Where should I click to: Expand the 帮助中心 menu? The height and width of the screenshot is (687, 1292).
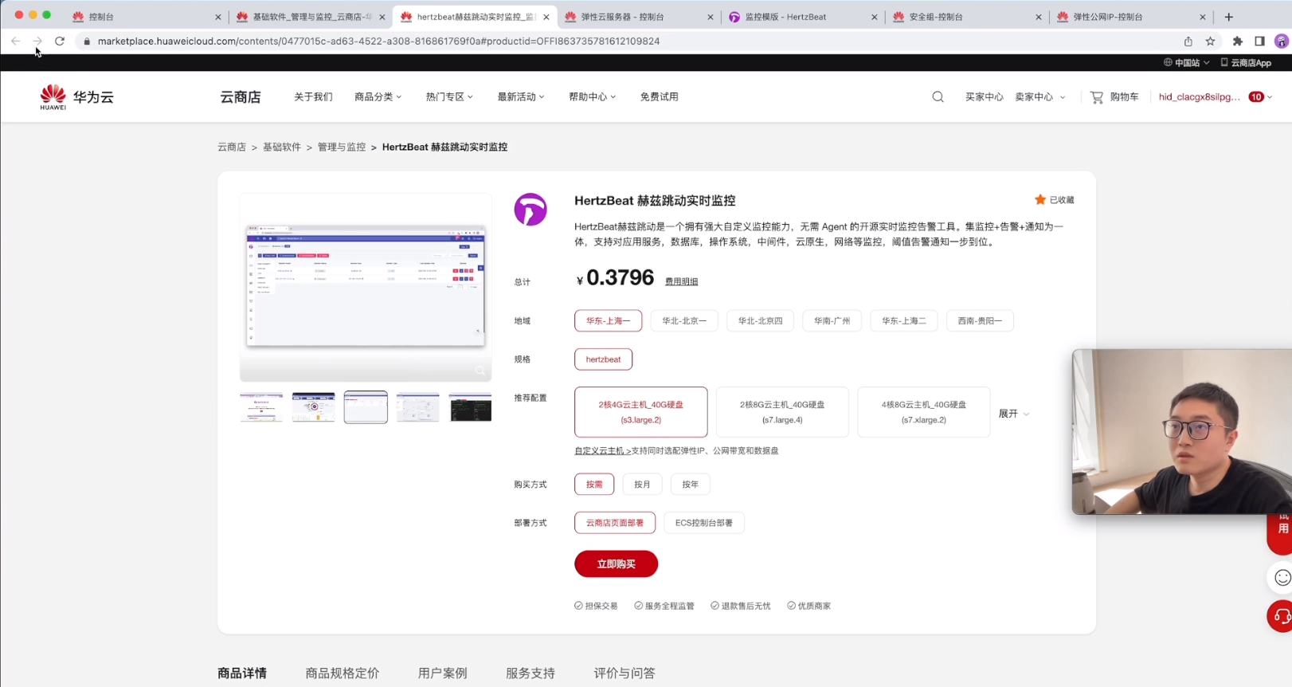[x=592, y=97]
